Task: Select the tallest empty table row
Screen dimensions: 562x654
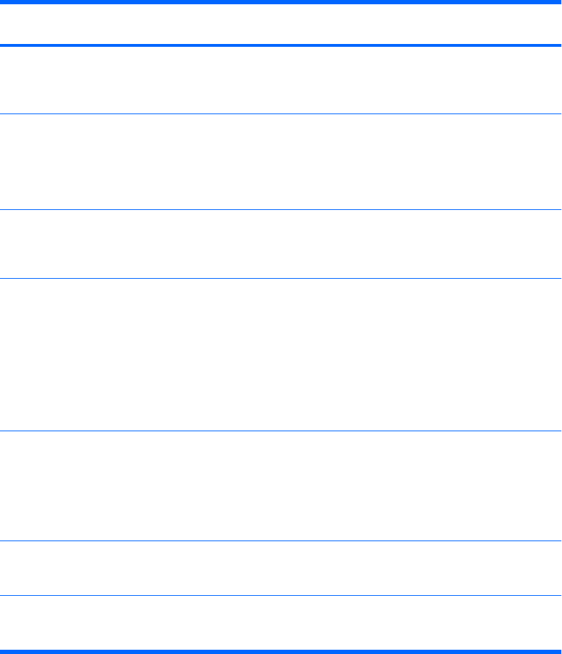Action: [x=281, y=355]
